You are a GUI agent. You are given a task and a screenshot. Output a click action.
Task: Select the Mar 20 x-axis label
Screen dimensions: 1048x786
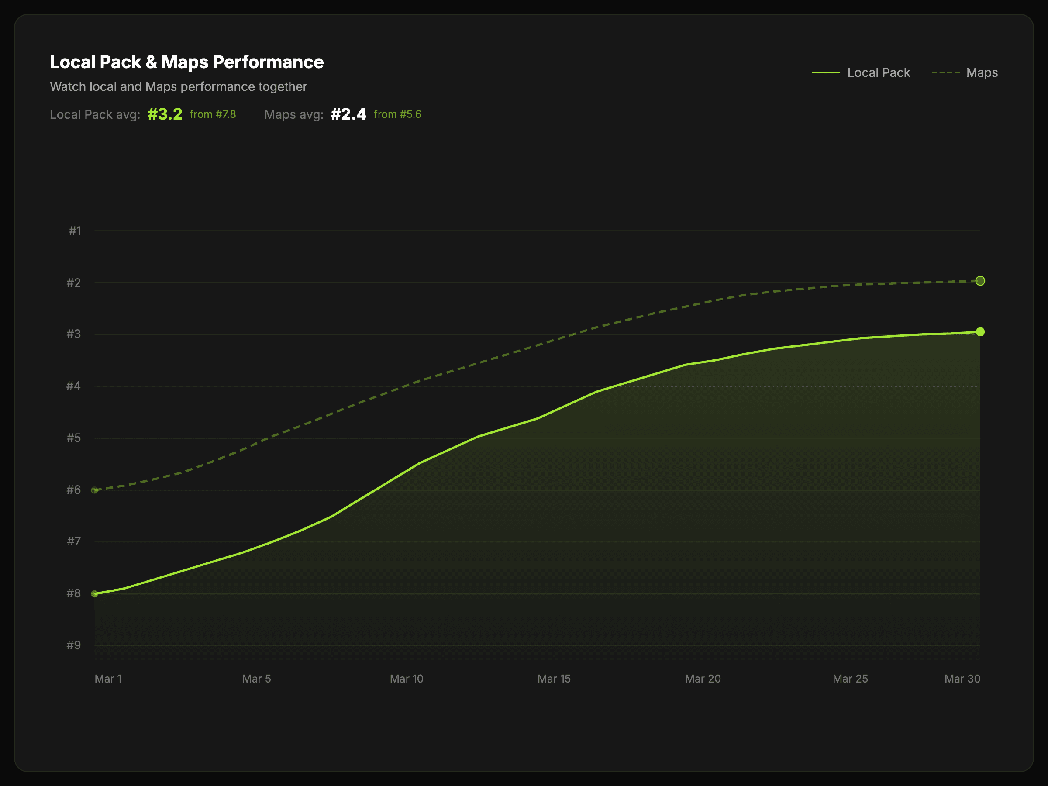pyautogui.click(x=702, y=679)
